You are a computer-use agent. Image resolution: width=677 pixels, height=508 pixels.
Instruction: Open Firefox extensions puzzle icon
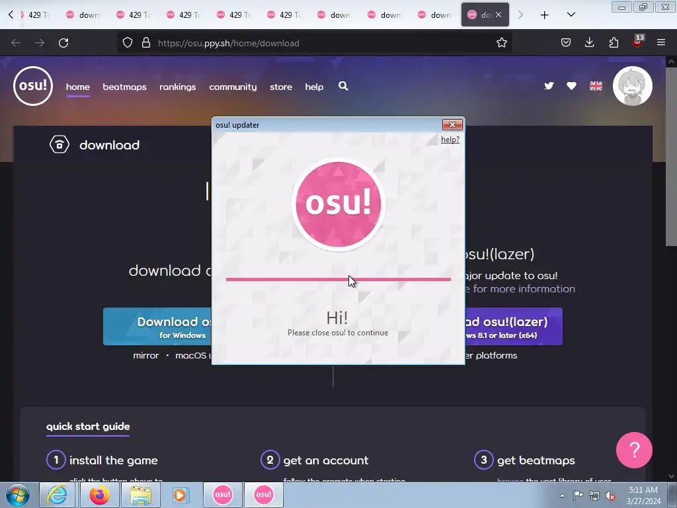[614, 42]
